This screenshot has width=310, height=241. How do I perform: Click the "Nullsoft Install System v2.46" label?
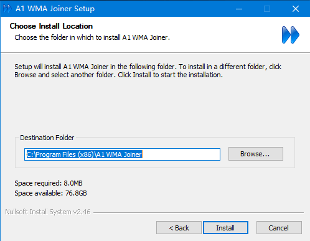(x=48, y=212)
